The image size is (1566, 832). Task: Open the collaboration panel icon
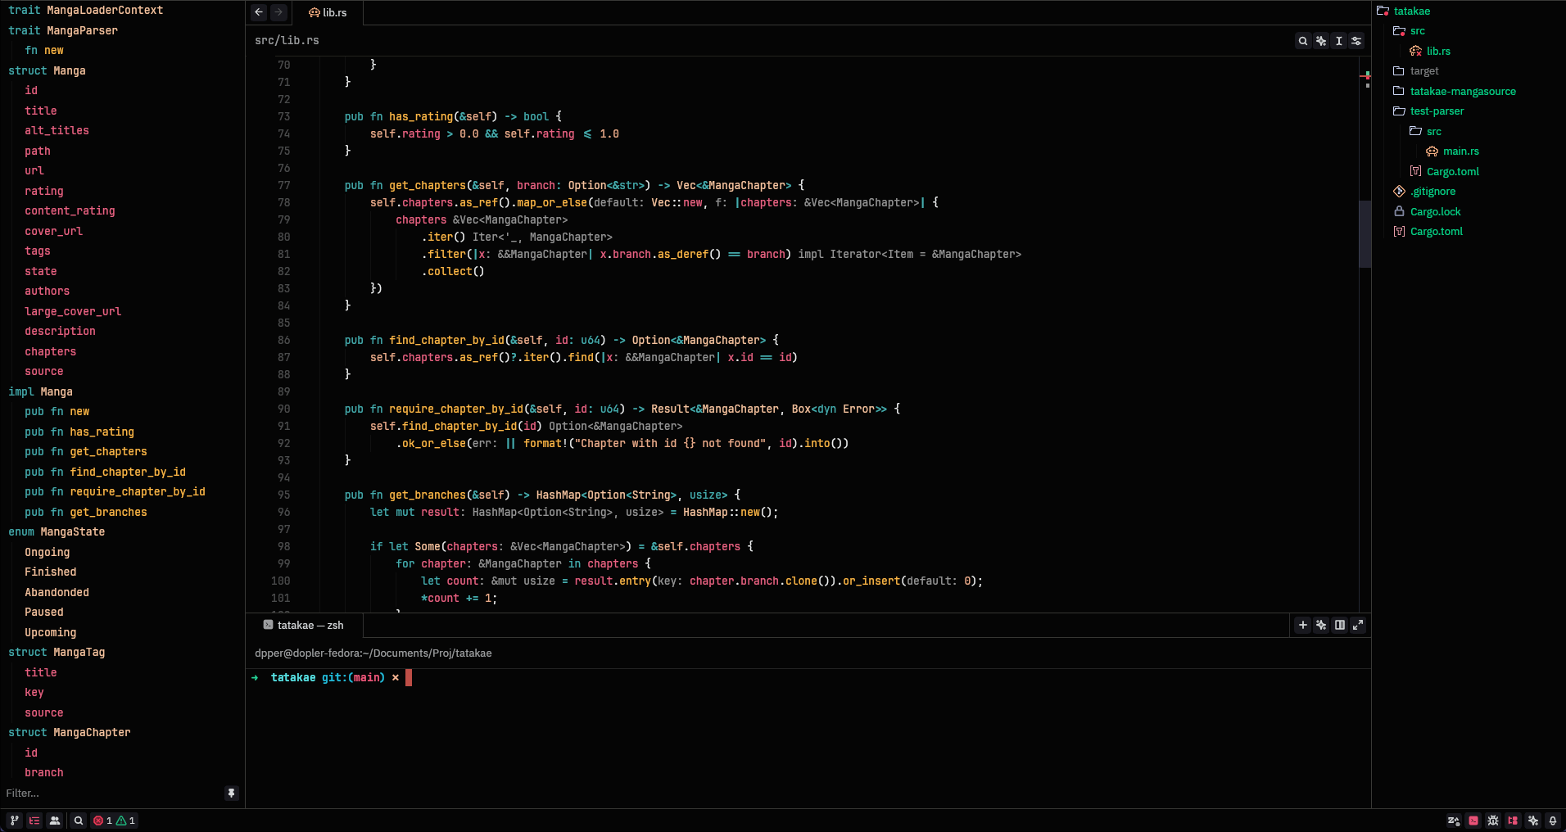click(x=55, y=821)
